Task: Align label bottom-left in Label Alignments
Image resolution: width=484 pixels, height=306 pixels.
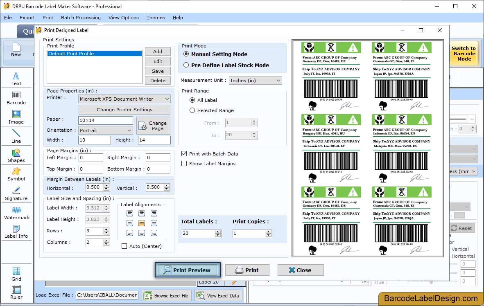Action: (x=130, y=233)
